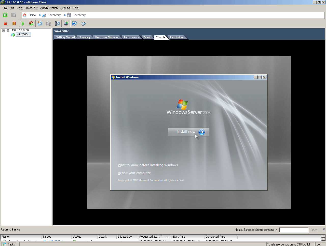Click the Recent Tasks filter text field
The image size is (326, 246).
294,230
